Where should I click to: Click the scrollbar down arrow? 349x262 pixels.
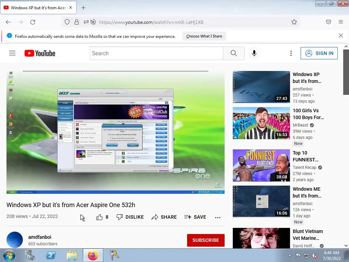(x=346, y=246)
